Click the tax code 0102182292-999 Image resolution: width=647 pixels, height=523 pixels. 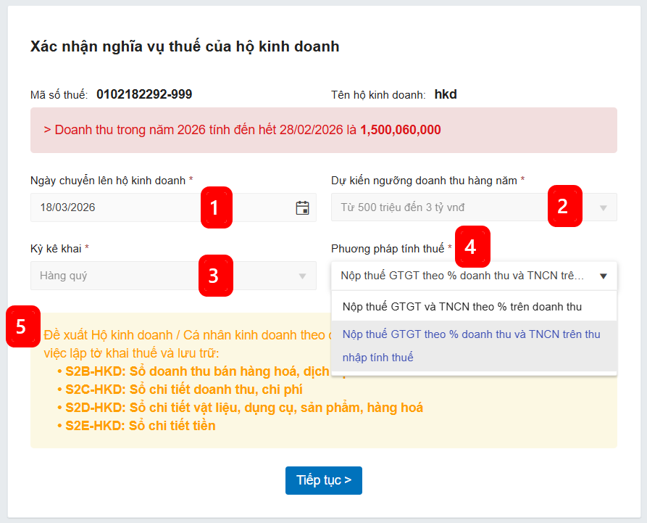(144, 94)
